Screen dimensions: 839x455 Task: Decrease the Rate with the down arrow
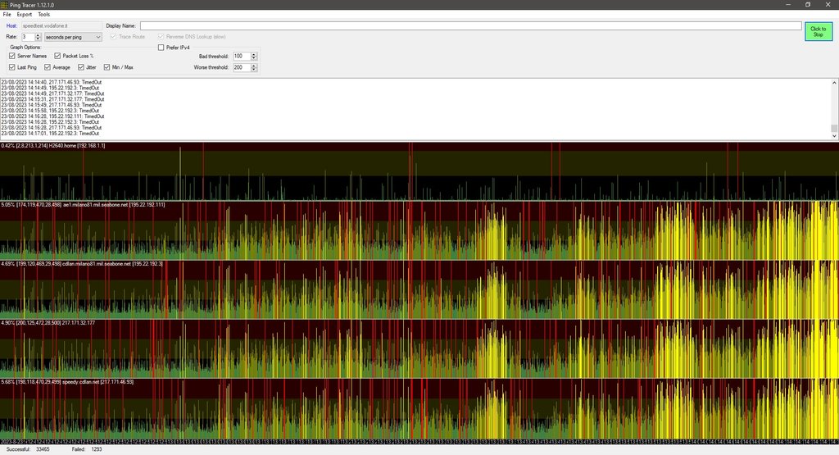[38, 39]
